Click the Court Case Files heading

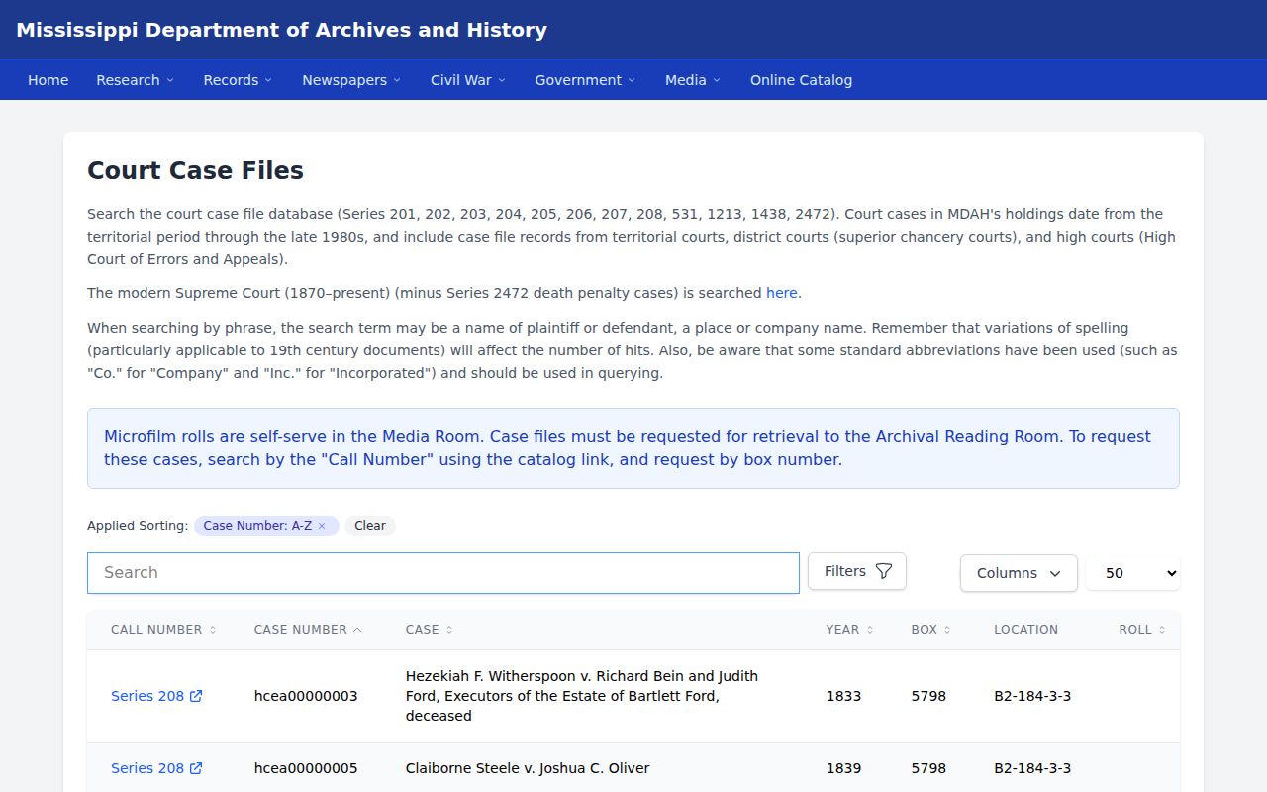click(195, 170)
